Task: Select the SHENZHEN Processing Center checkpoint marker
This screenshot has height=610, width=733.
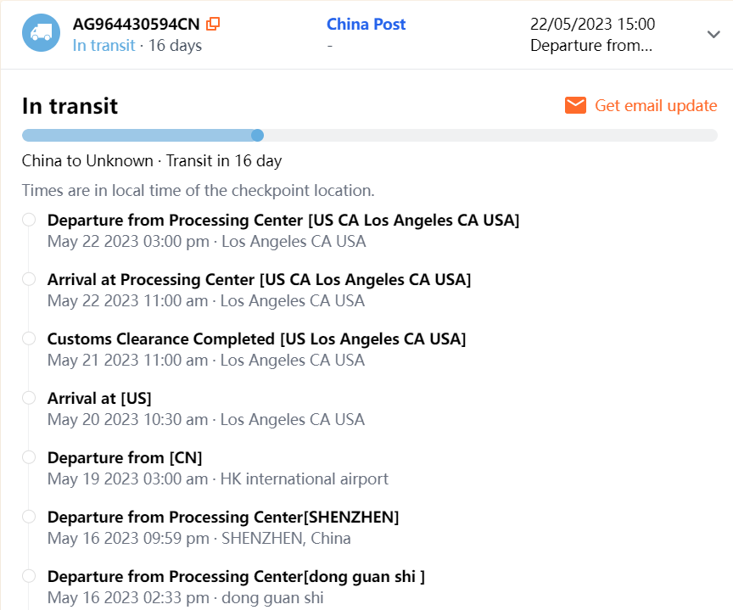Action: point(29,517)
